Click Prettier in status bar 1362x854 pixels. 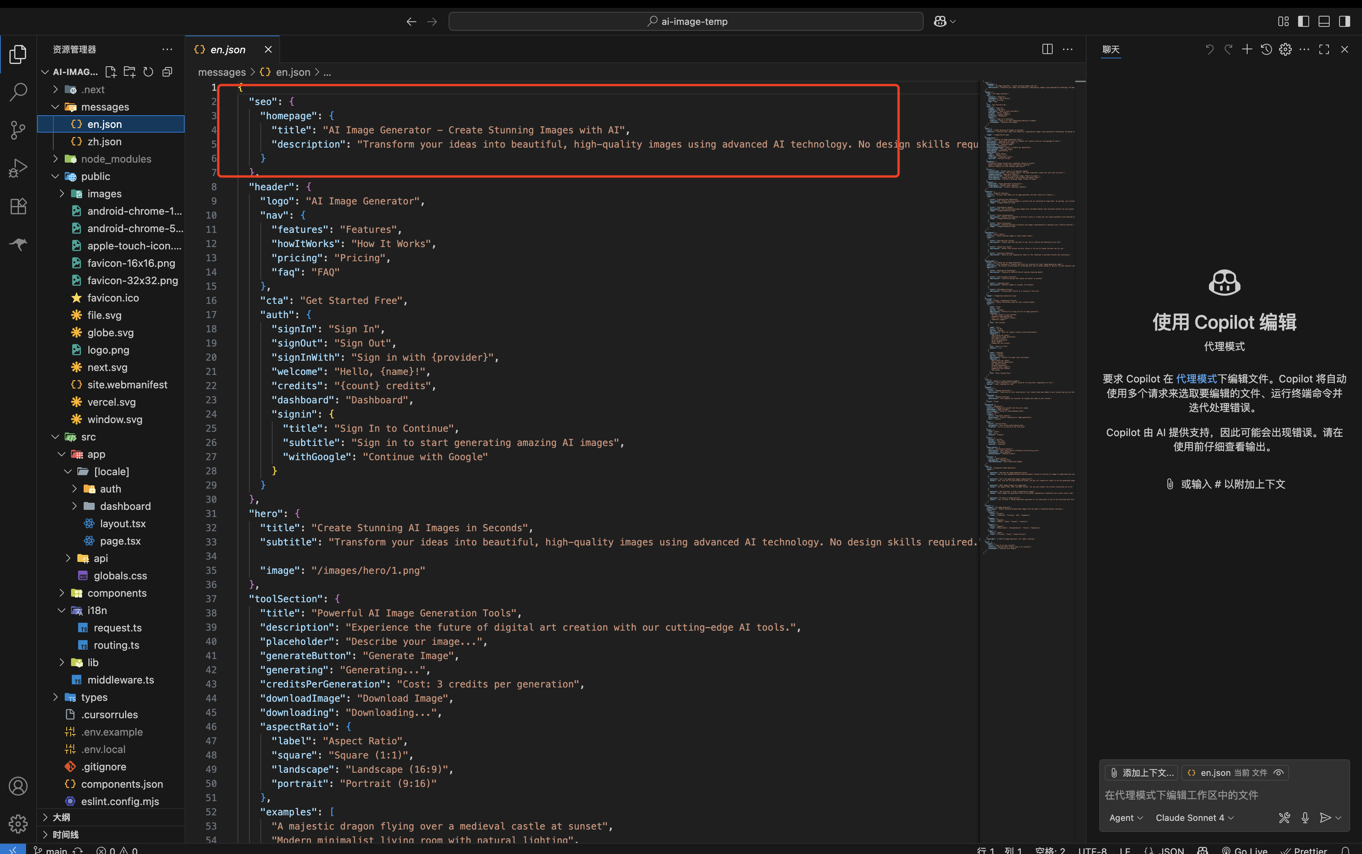pyautogui.click(x=1303, y=850)
